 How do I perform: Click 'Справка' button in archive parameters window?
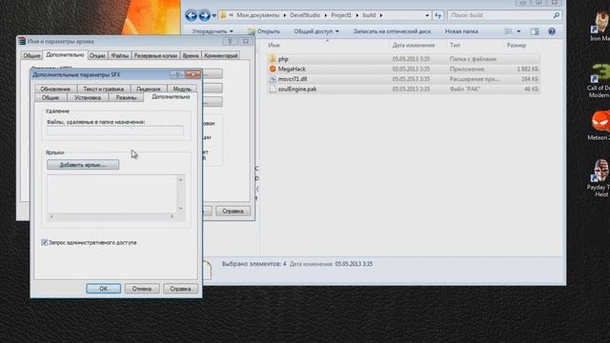(233, 212)
